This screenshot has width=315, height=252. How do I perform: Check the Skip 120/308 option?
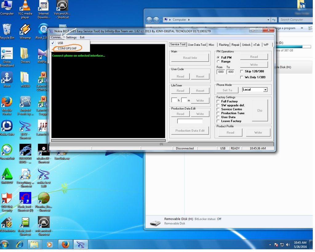241,71
